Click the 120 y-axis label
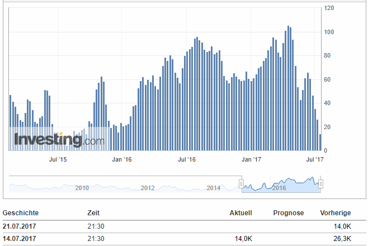Viewport: 368px width, 246px height. point(329,8)
